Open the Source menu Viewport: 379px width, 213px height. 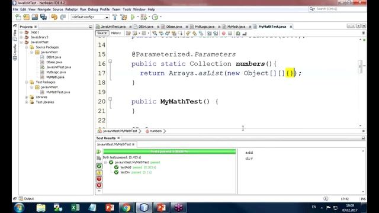(58, 9)
